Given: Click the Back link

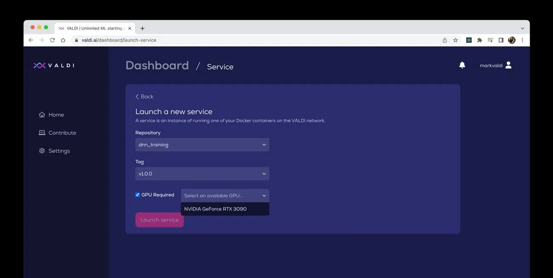Looking at the screenshot, I should click(145, 97).
